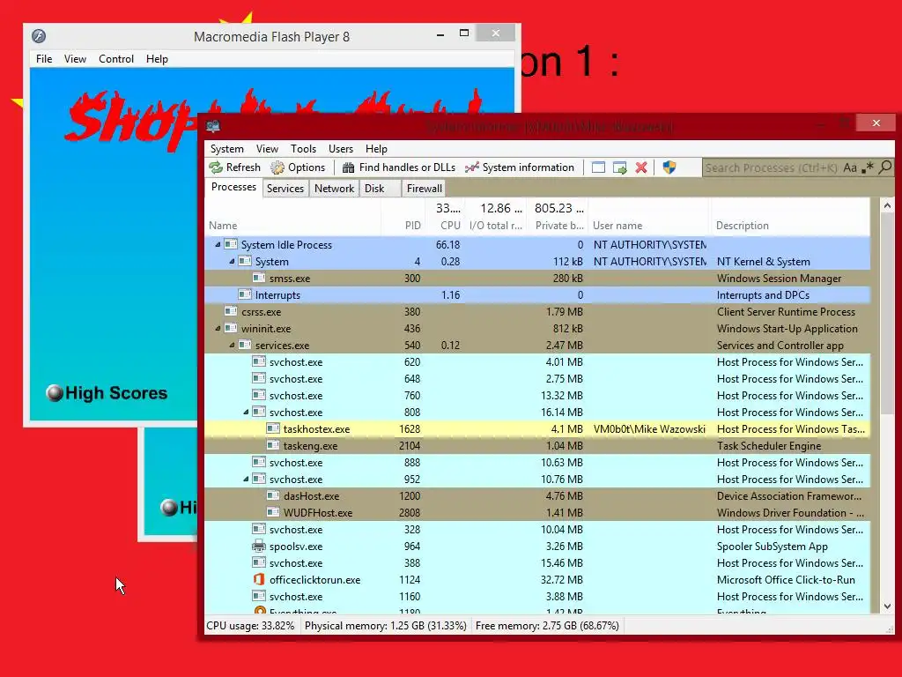902x677 pixels.
Task: Click the find window icon in toolbar
Action: 598,167
